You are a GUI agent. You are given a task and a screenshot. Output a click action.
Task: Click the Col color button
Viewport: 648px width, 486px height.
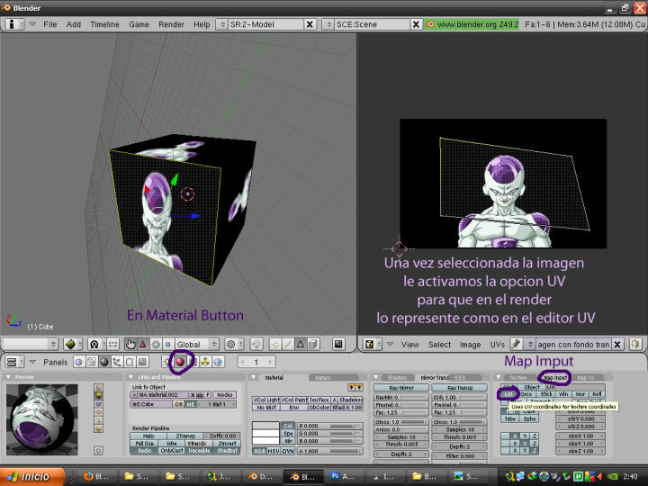[x=288, y=426]
